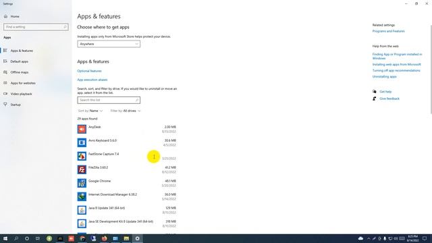Image resolution: width=432 pixels, height=243 pixels.
Task: Click the Apps & features sidebar icon
Action: [x=5, y=51]
